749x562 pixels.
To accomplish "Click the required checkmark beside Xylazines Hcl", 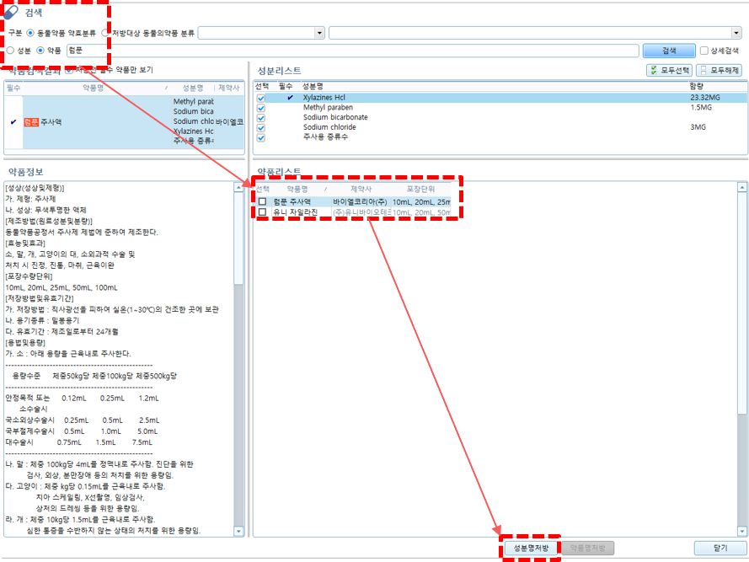I will (290, 98).
